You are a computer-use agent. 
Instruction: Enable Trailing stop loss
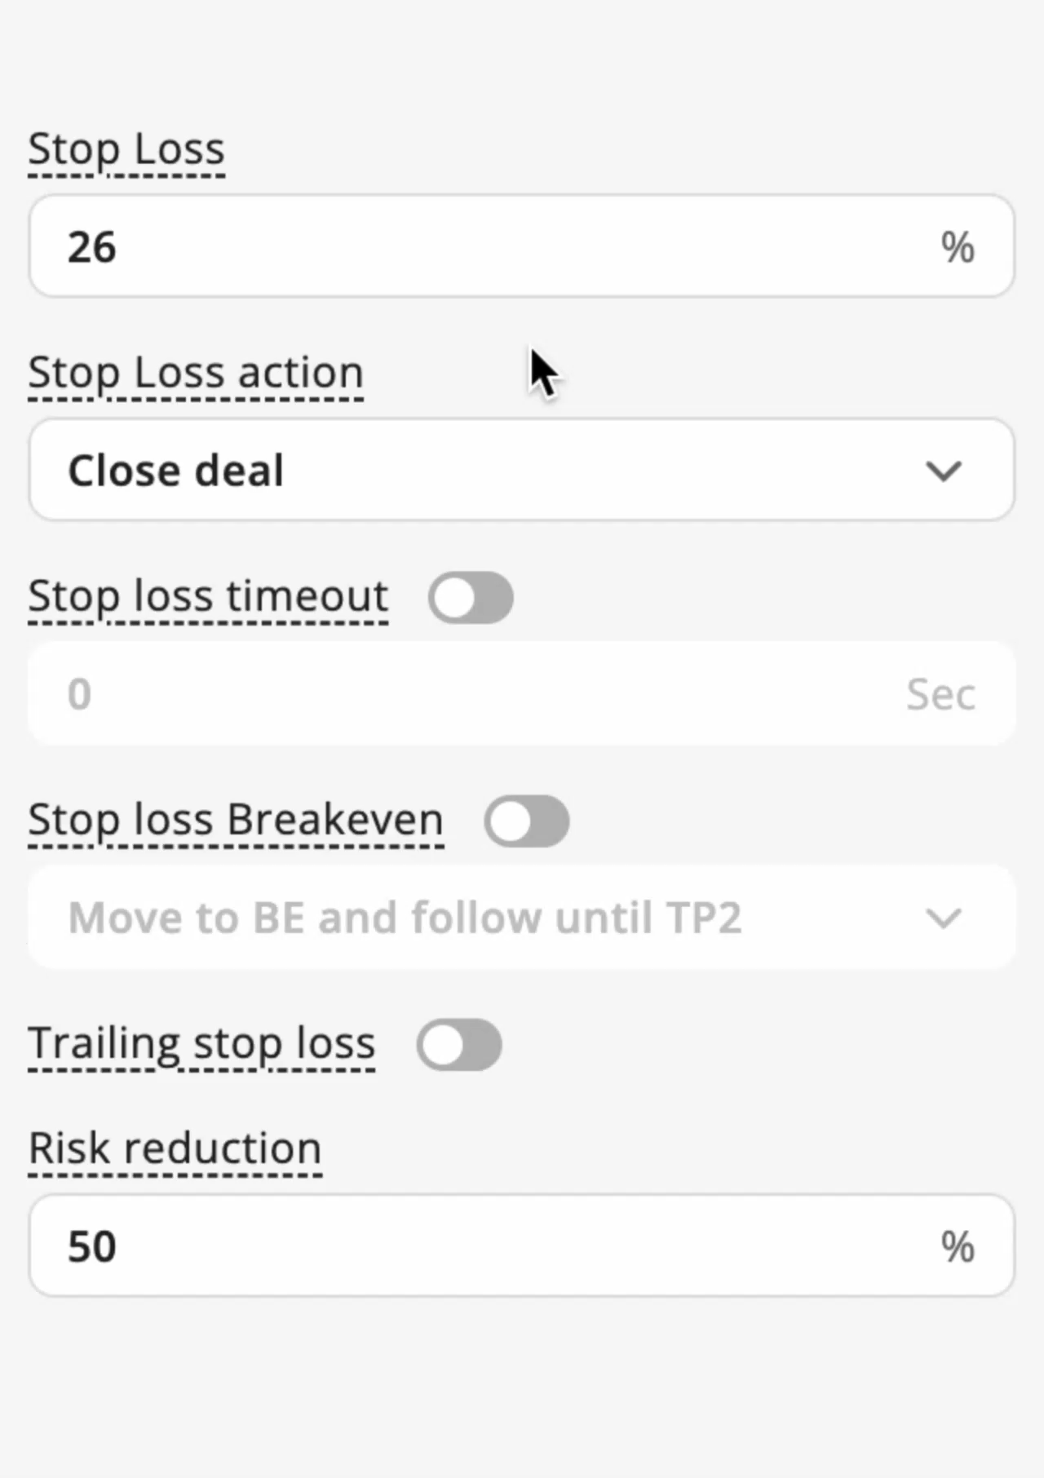pos(460,1045)
